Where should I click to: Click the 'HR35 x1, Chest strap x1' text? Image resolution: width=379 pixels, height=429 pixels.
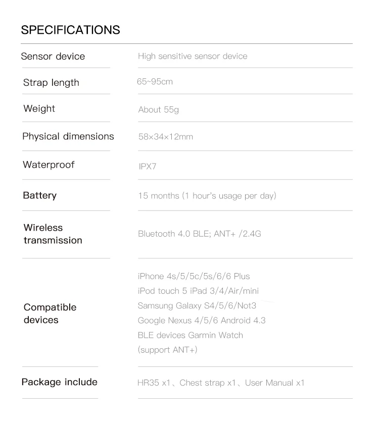pyautogui.click(x=186, y=383)
